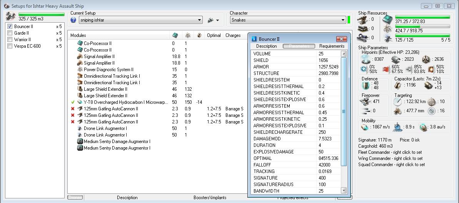Click the blue help icon beside Current Setup
This screenshot has height=203, width=459.
pos(73,20)
